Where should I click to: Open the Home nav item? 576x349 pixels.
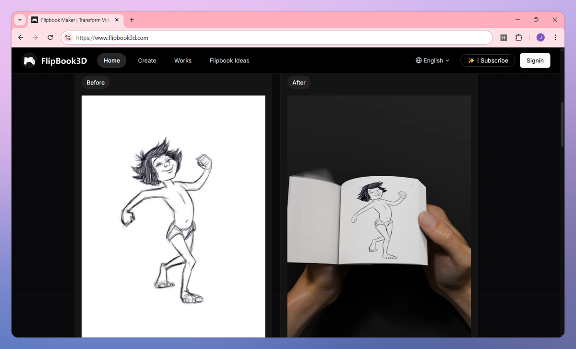(x=112, y=60)
